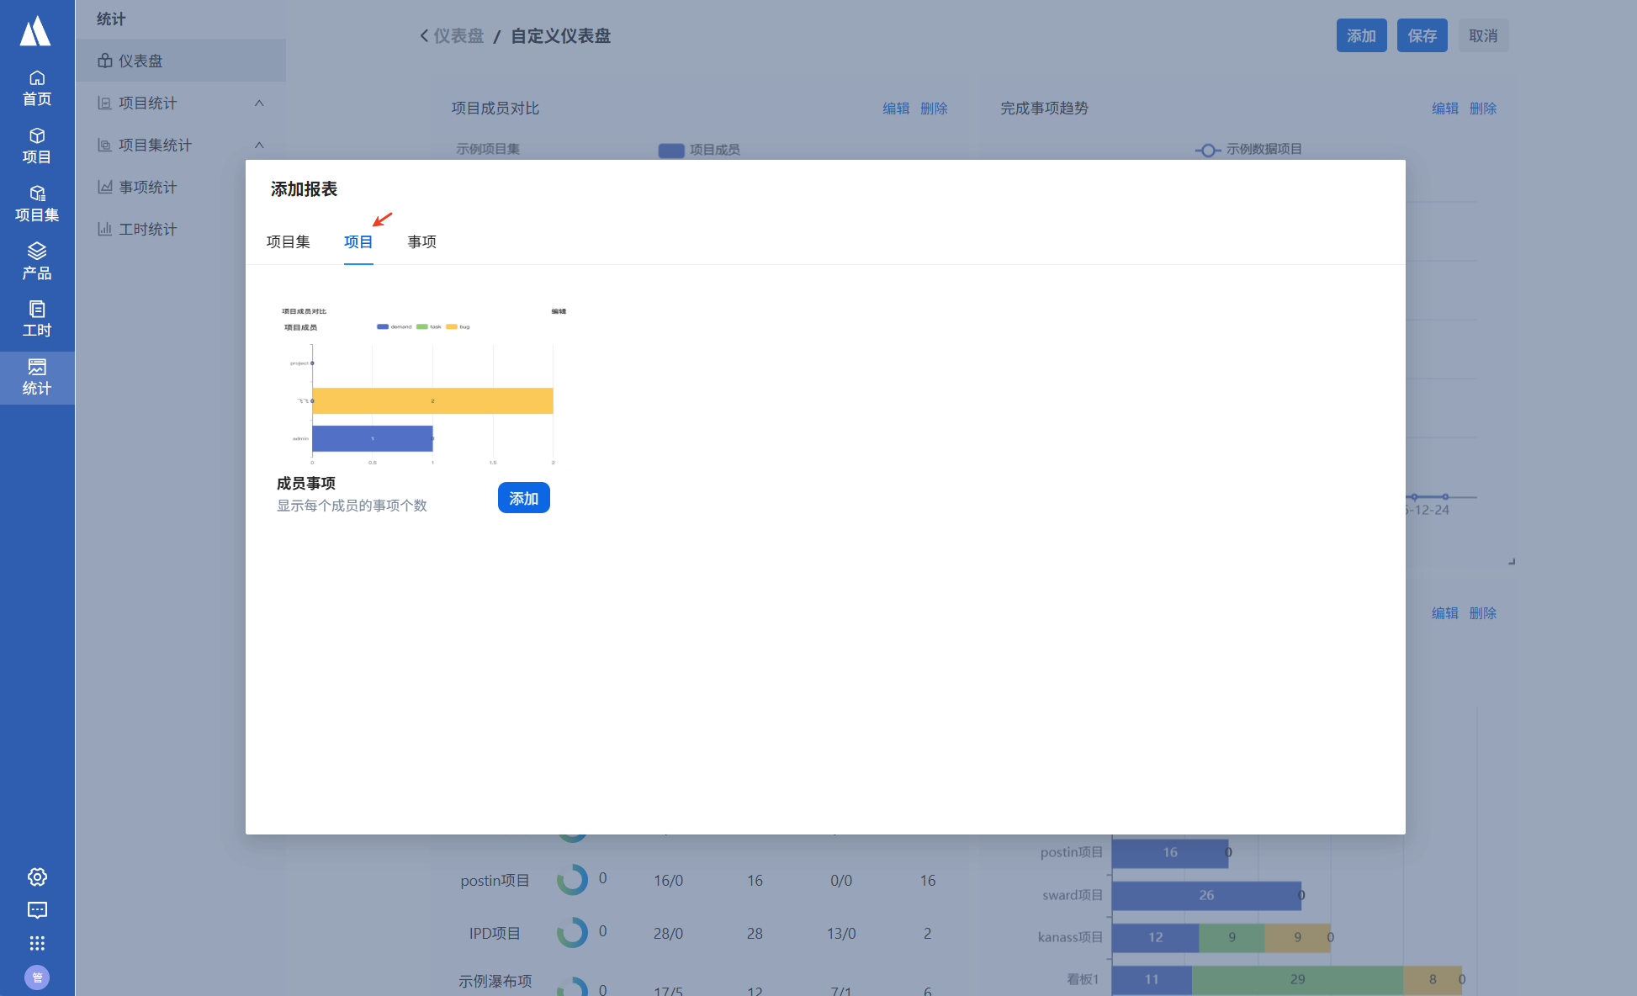Open the message chat icon in sidebar
This screenshot has width=1637, height=996.
click(37, 910)
